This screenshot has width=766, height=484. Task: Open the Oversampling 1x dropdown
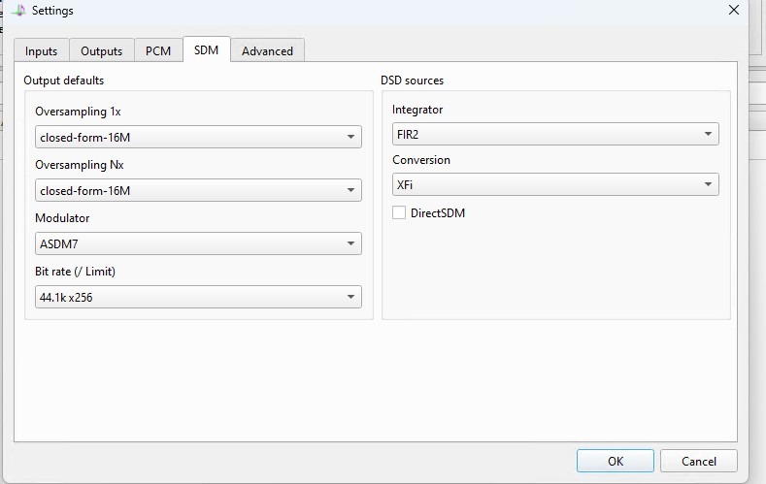(x=198, y=137)
